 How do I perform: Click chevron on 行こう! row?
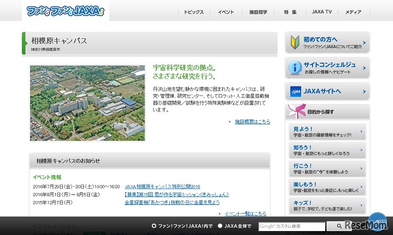coord(362,168)
